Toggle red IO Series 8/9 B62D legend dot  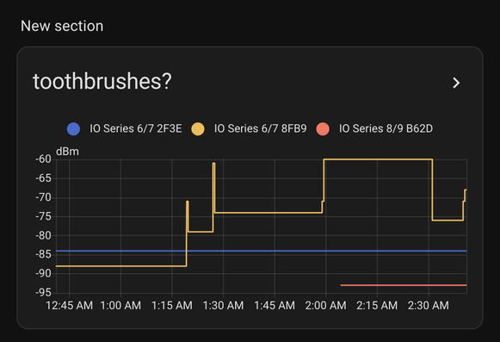pos(323,129)
